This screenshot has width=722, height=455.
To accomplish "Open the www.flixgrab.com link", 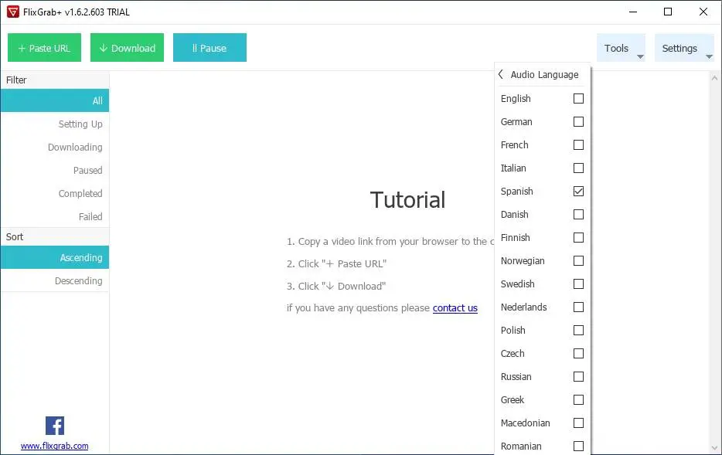I will point(54,446).
